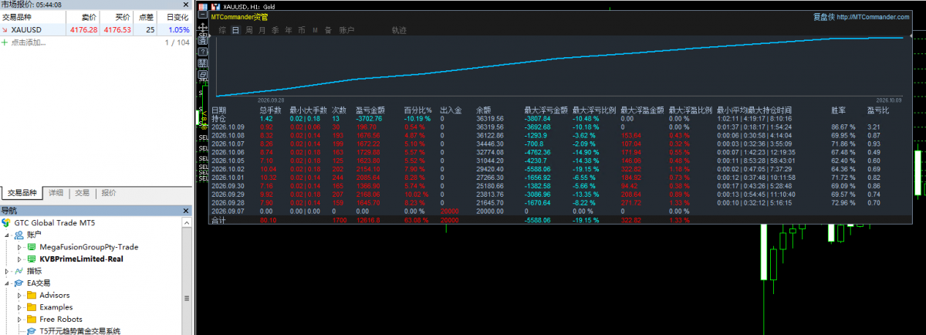Click the 胜率 win rate column header

click(x=839, y=110)
